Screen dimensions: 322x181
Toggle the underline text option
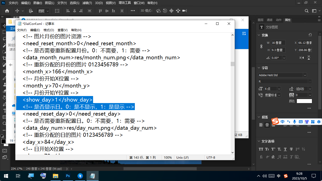pos(285,149)
